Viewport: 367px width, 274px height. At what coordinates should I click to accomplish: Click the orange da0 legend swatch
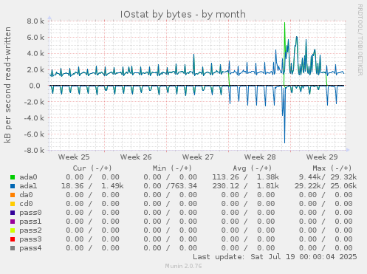(x=13, y=195)
